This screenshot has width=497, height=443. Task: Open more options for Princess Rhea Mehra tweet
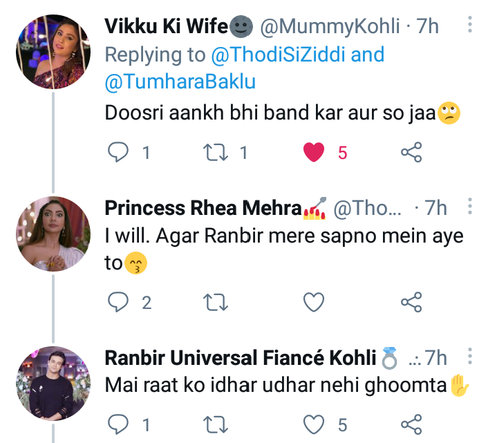pos(470,207)
